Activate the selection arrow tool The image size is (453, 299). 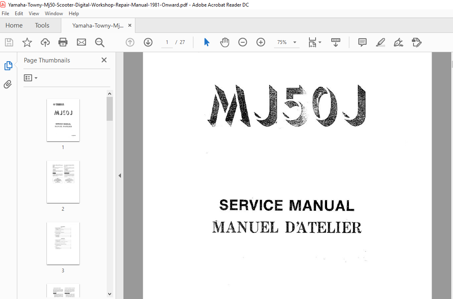tap(207, 42)
